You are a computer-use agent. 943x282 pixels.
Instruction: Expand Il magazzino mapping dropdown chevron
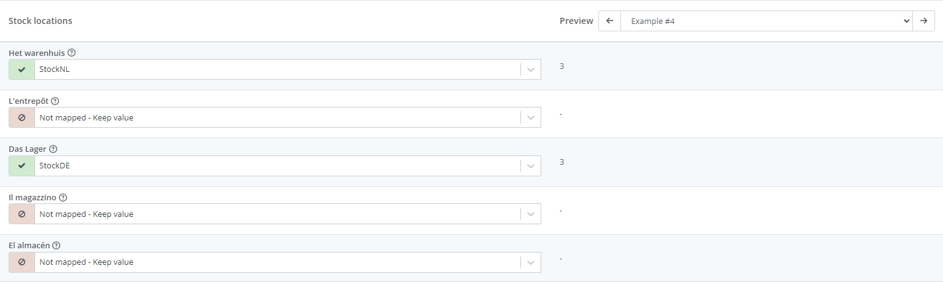point(531,214)
